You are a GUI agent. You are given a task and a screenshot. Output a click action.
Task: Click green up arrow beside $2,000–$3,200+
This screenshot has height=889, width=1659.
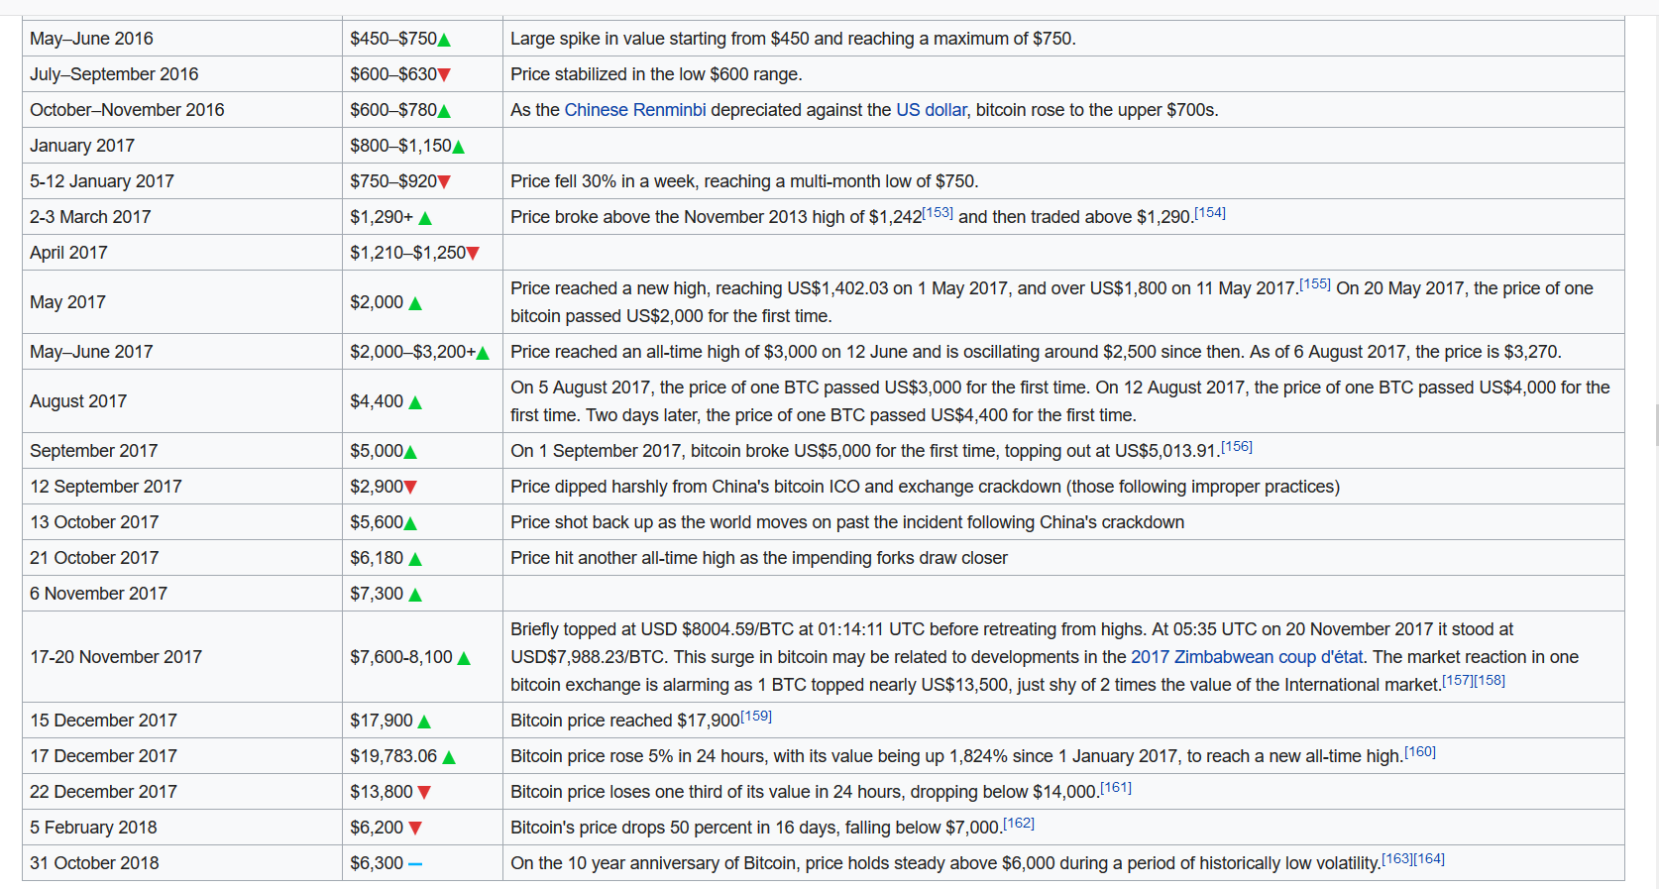click(x=483, y=353)
